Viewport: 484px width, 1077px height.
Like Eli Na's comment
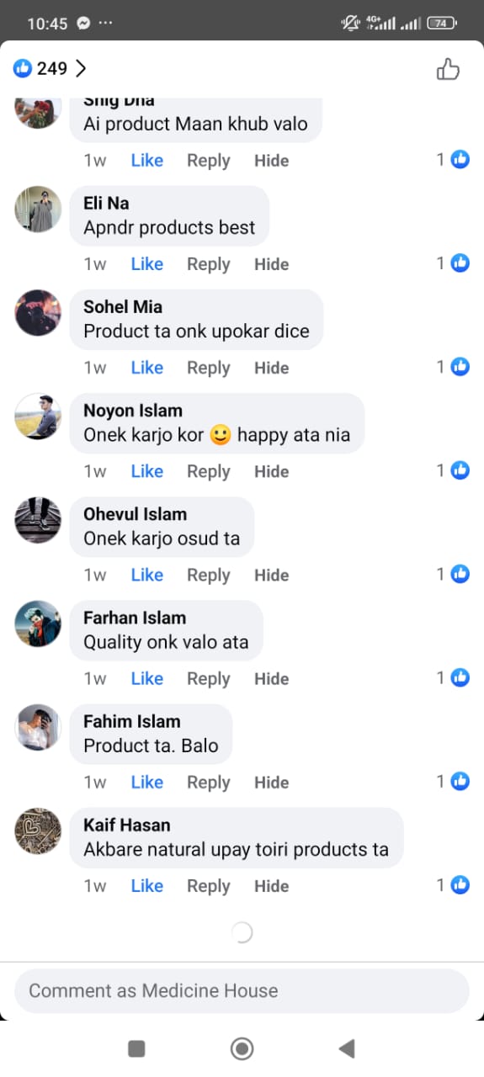tap(147, 264)
